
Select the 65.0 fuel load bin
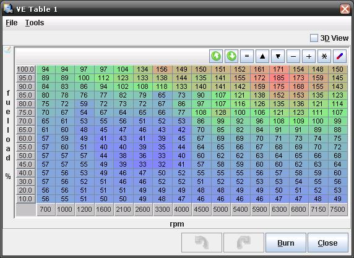(x=25, y=130)
